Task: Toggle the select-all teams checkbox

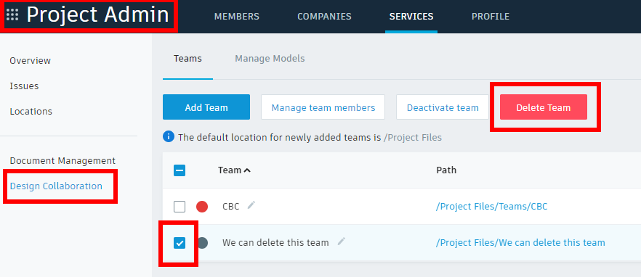Action: click(180, 170)
